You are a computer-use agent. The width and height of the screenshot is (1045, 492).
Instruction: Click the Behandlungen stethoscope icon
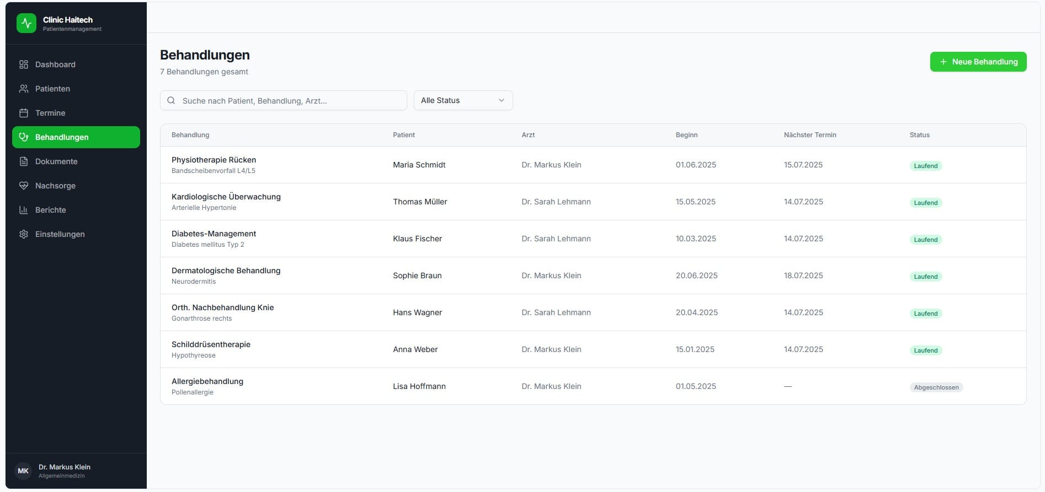tap(24, 137)
